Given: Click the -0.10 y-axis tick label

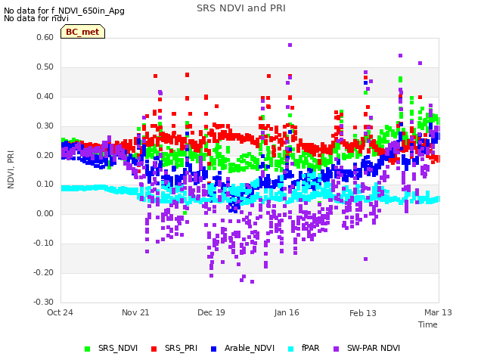Looking at the screenshot, I should [x=44, y=244].
